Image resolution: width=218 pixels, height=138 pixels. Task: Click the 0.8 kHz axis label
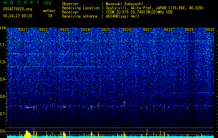click(2, 97)
